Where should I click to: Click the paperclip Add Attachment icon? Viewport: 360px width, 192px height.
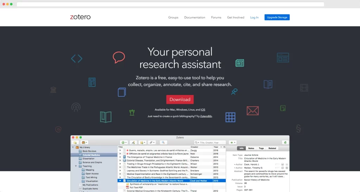pyautogui.click(x=152, y=143)
